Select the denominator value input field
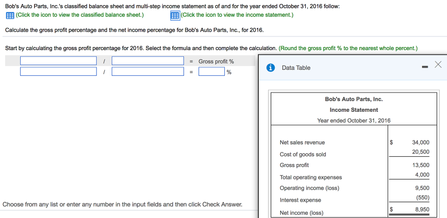The height and width of the screenshot is (218, 447). click(148, 71)
